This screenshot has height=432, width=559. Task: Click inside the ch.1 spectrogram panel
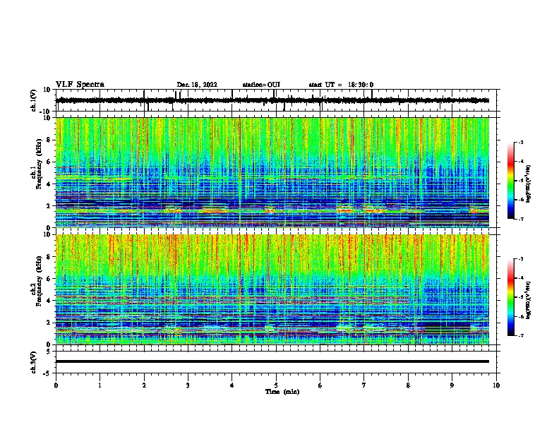(272, 172)
